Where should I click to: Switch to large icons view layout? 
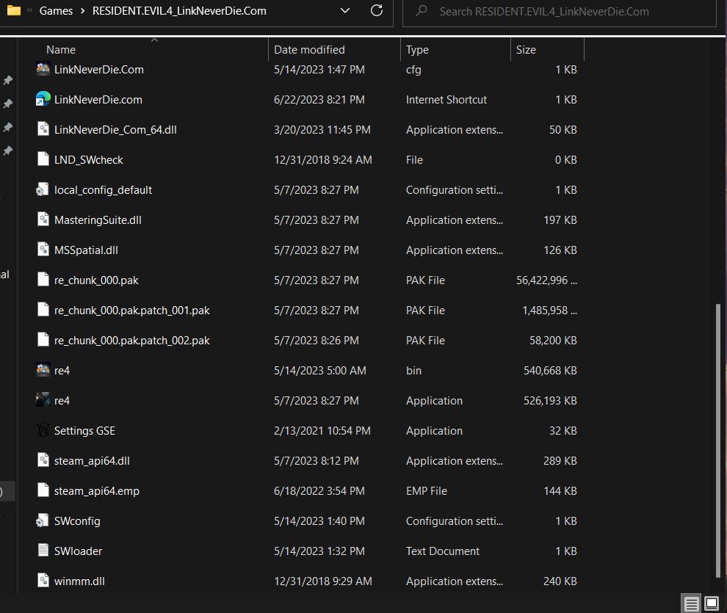coord(711,604)
